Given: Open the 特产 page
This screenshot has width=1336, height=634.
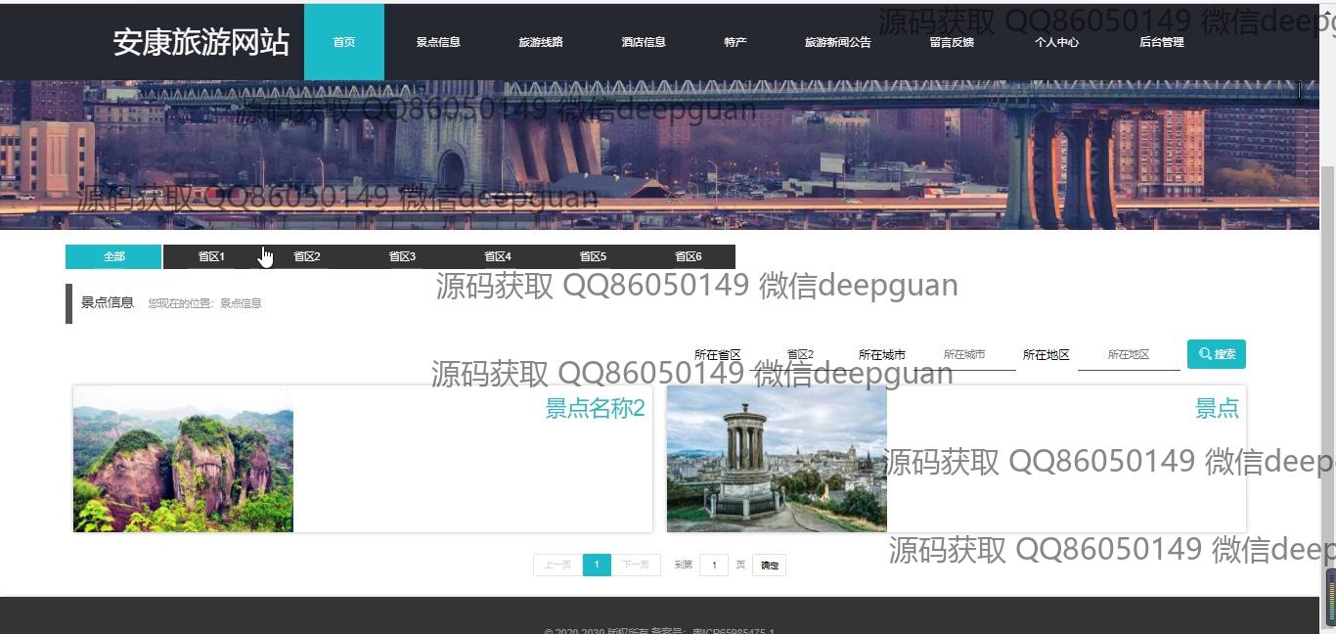Looking at the screenshot, I should tap(735, 42).
